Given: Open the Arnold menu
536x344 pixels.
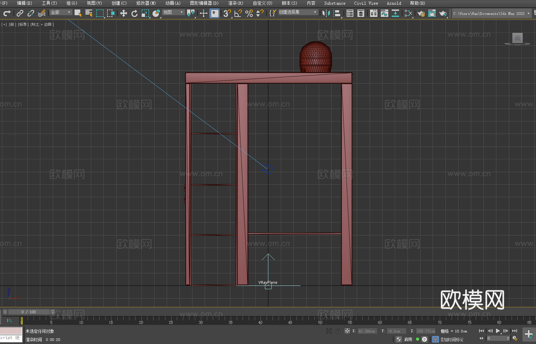Looking at the screenshot, I should tap(394, 3).
